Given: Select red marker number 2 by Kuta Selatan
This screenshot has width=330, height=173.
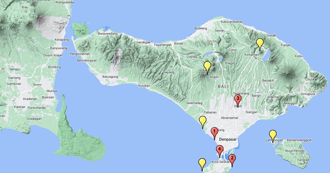Looking at the screenshot, I should point(232,160).
